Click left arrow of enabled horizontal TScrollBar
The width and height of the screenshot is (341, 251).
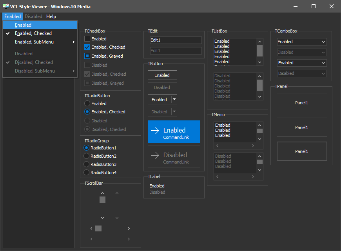tap(91, 228)
